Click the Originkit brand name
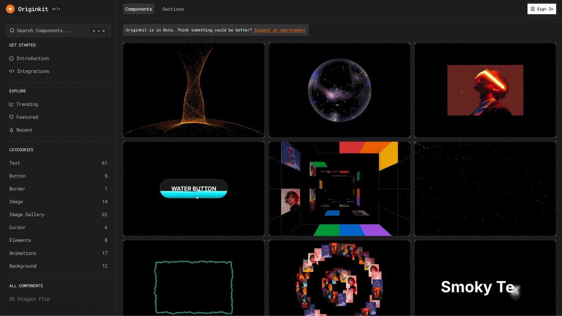 tap(33, 9)
